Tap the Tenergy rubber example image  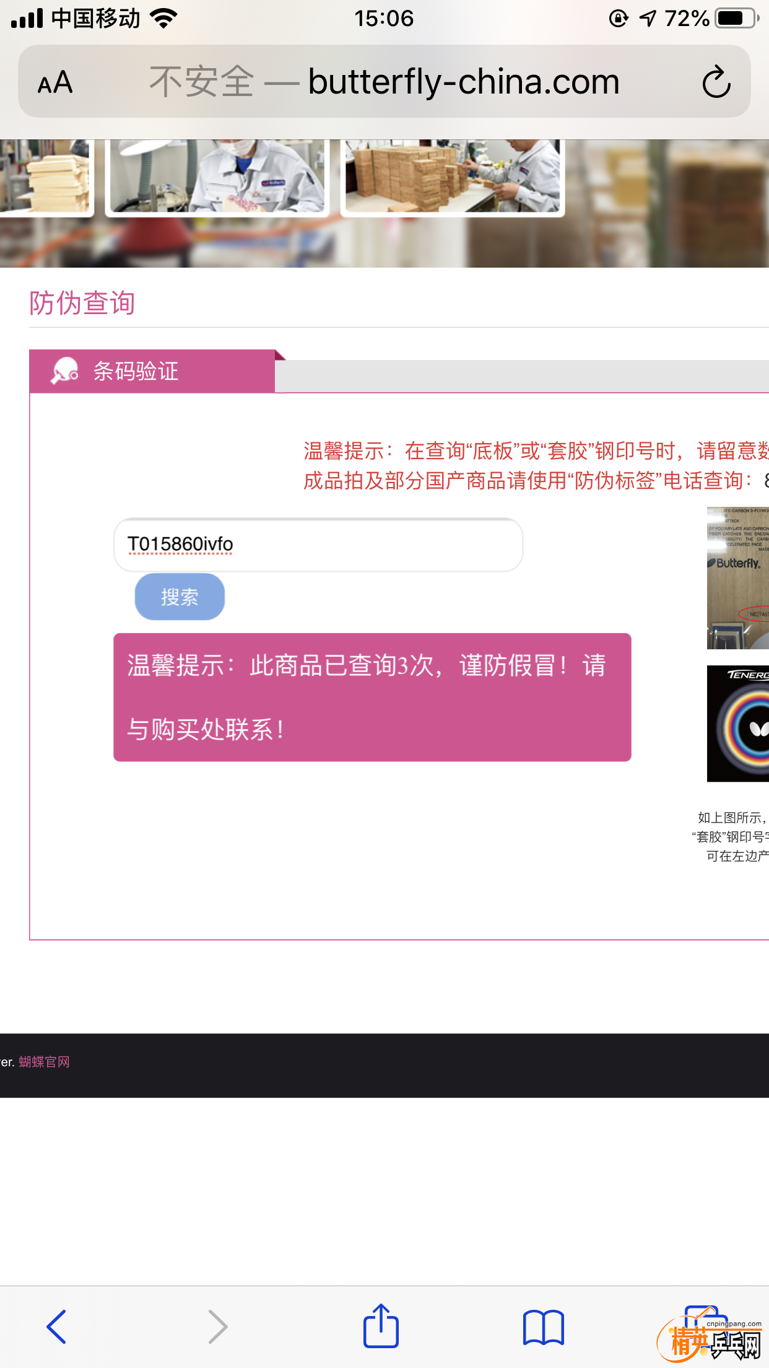click(x=738, y=724)
